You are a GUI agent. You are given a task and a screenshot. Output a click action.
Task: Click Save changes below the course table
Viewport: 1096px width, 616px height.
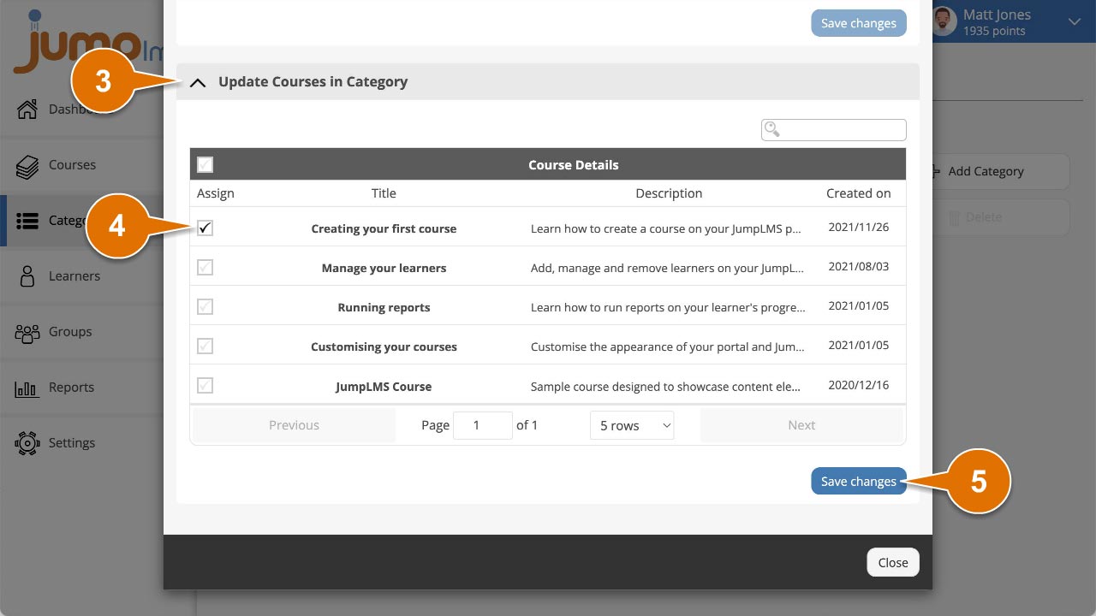pyautogui.click(x=859, y=482)
